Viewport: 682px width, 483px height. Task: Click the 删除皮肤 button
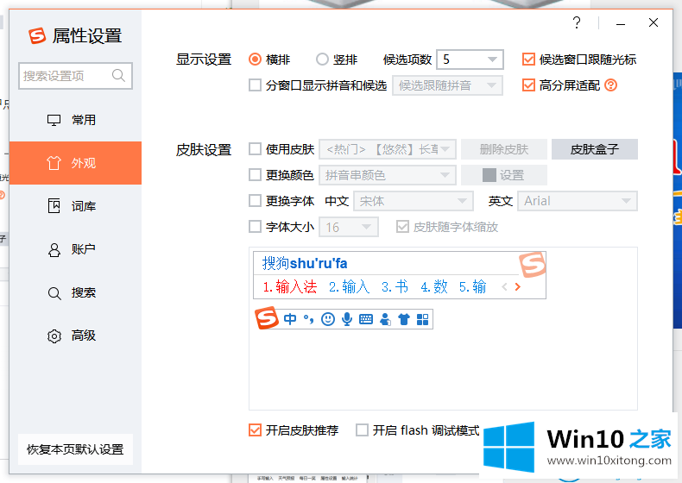(504, 149)
